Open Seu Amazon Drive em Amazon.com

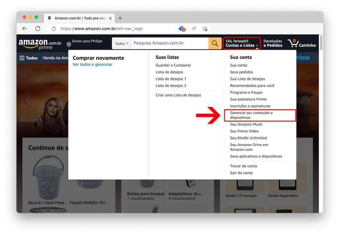tap(249, 147)
